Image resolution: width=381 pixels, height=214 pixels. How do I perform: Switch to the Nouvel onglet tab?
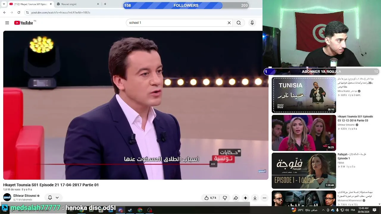pyautogui.click(x=78, y=4)
